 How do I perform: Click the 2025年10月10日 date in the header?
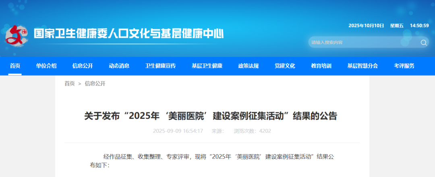point(366,26)
